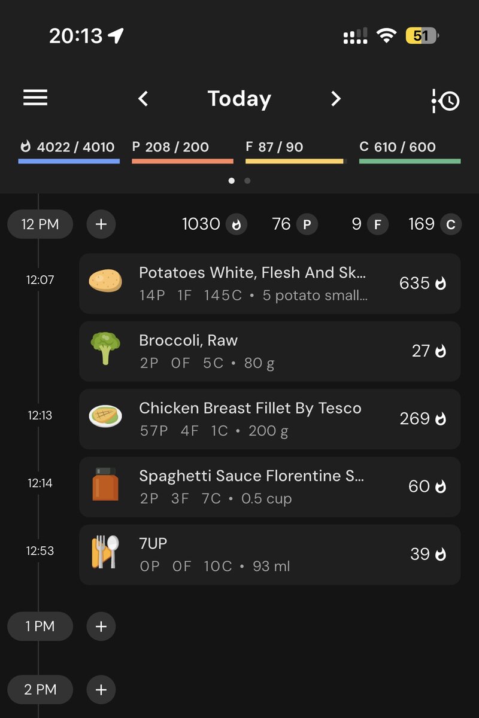
Task: Go to previous day arrow
Action: click(143, 99)
